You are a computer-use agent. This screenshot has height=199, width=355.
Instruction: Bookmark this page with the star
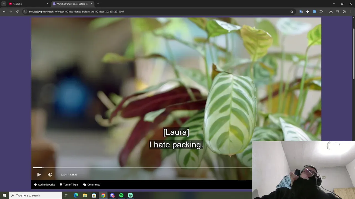click(292, 12)
